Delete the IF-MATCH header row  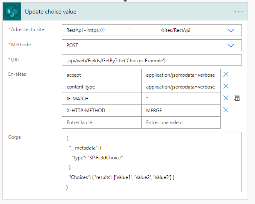click(x=226, y=98)
